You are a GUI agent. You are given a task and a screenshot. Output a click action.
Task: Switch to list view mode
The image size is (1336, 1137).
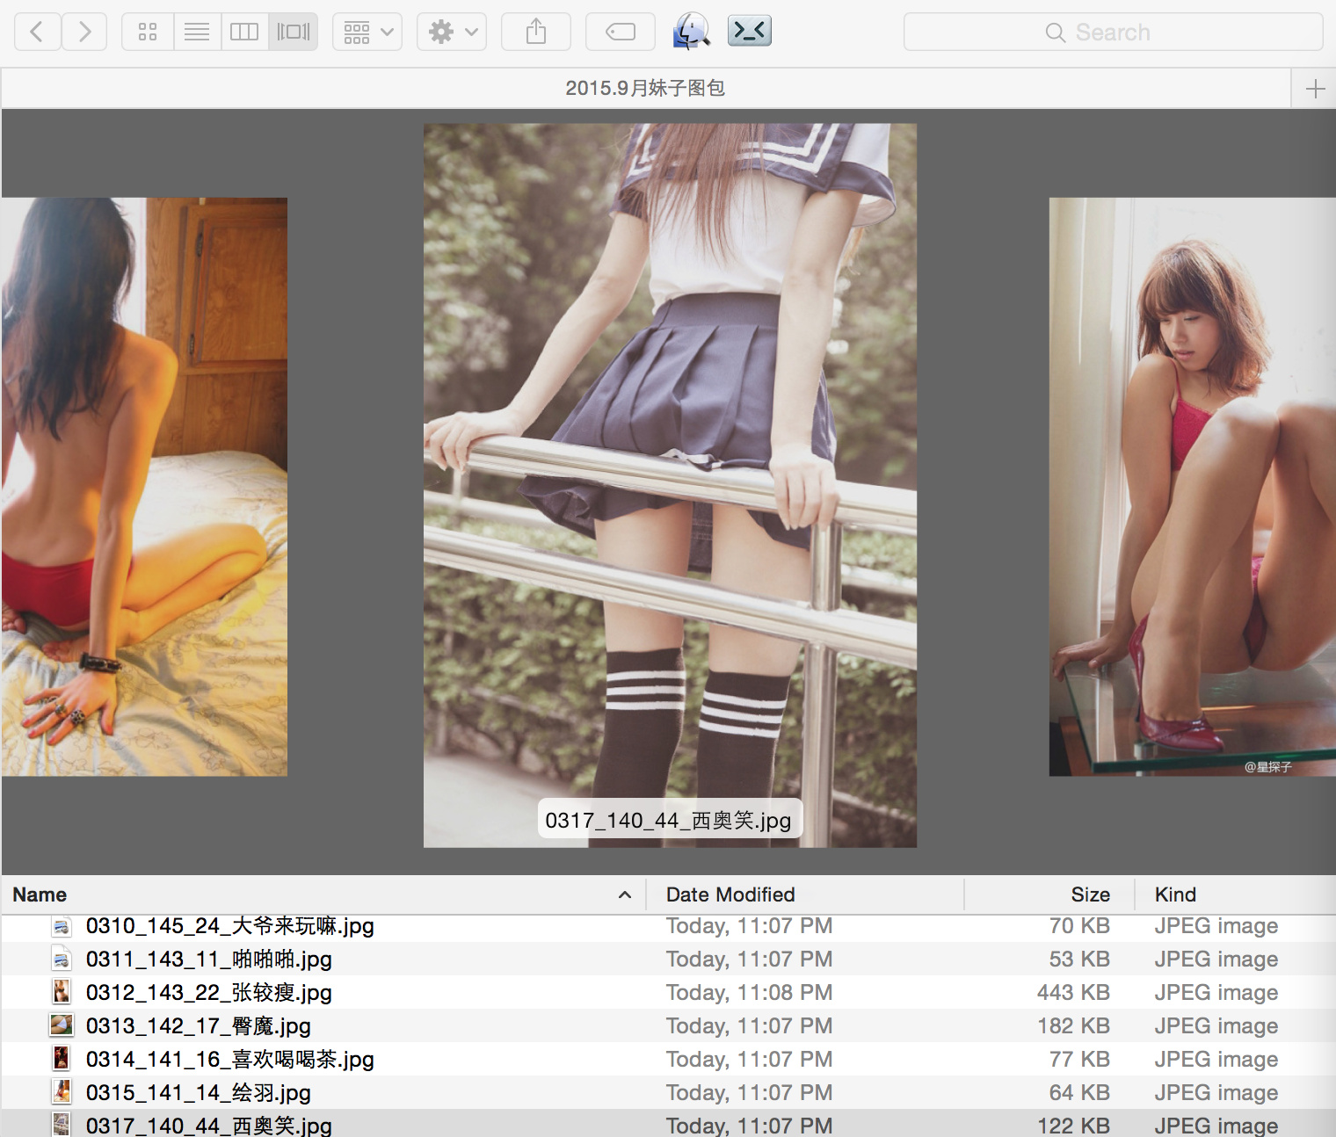pos(197,33)
